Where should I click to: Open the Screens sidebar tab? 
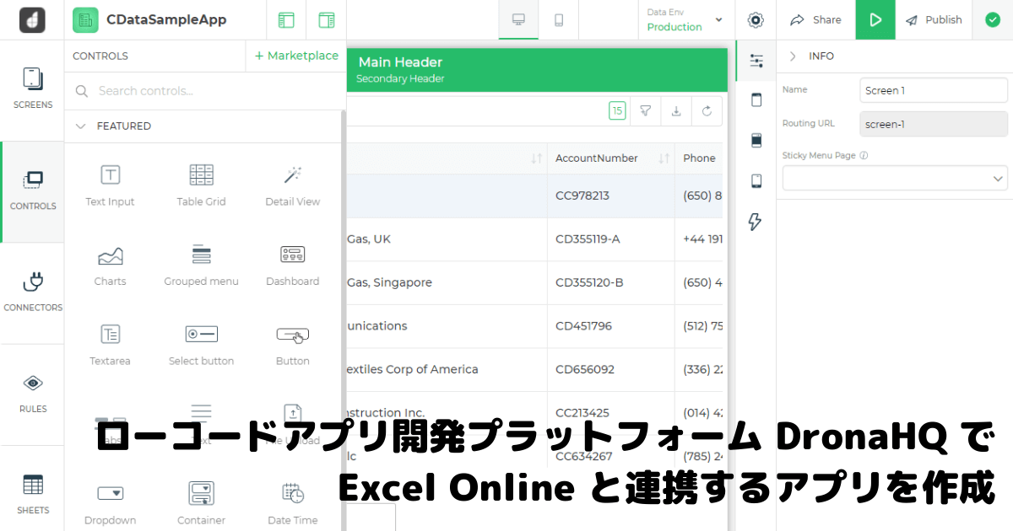pos(33,89)
